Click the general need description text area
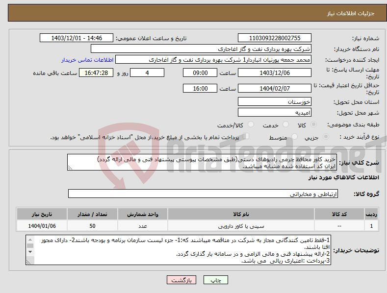Image resolution: width=387 pixels, height=293 pixels. (x=202, y=162)
